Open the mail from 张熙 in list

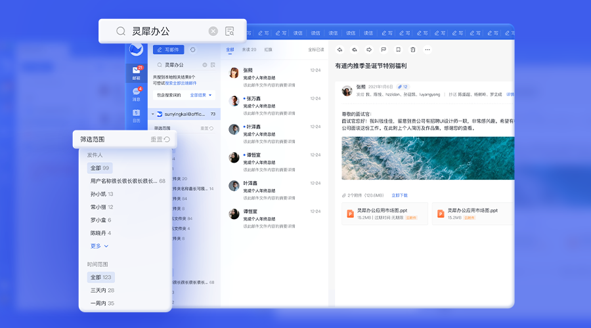[x=274, y=77]
